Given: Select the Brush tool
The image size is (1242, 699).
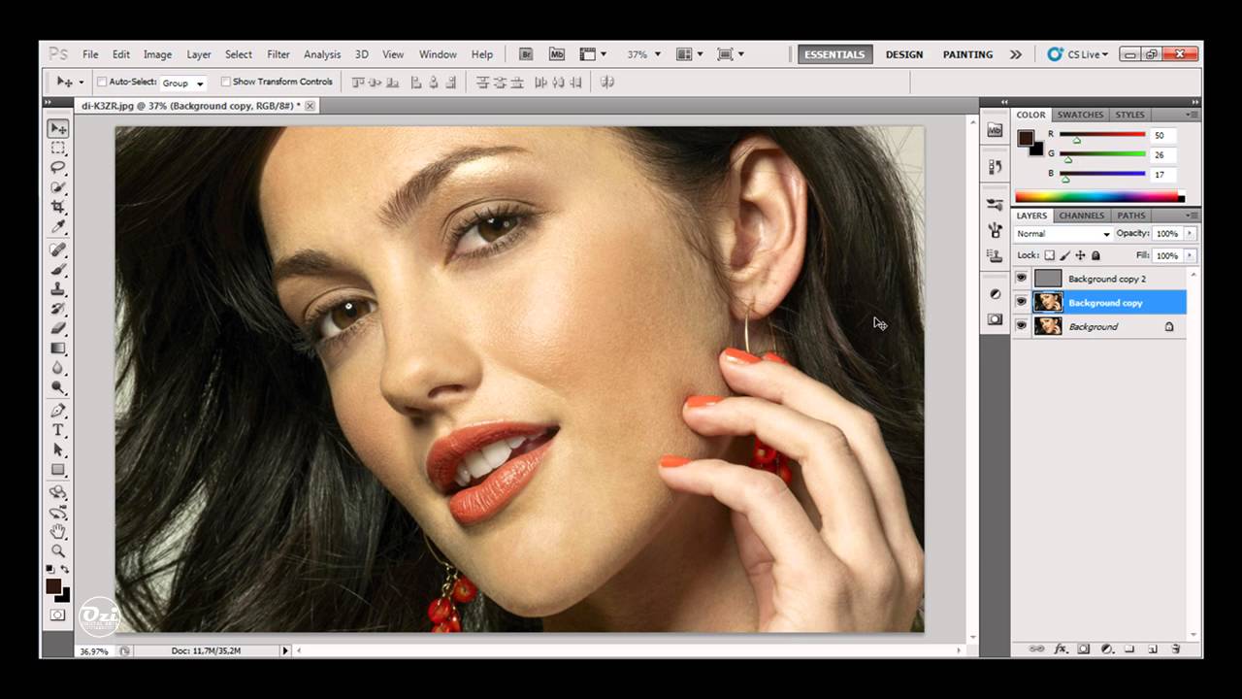Looking at the screenshot, I should pos(58,270).
